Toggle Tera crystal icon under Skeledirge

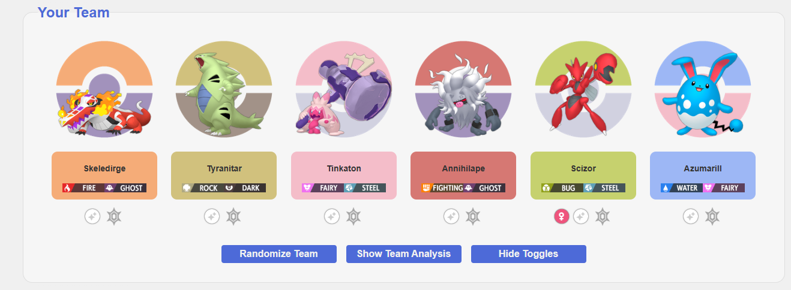pos(114,216)
